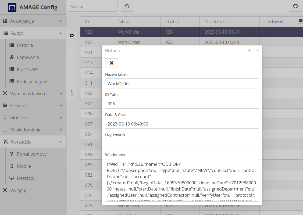
Task: Click the AMAGE Config logo
Action: tap(12, 7)
